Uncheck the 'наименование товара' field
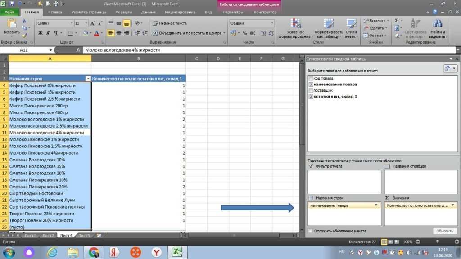 tap(311, 84)
